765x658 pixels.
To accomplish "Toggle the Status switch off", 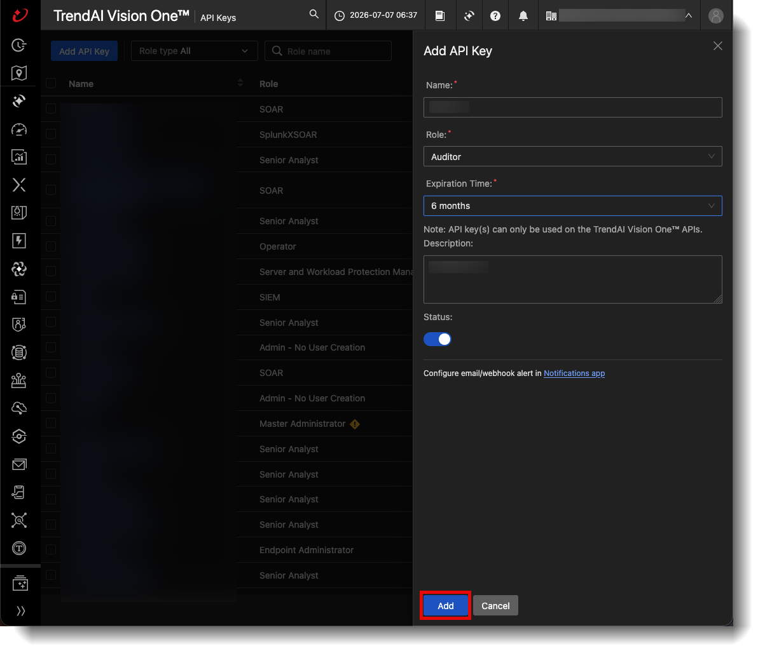I will point(438,339).
